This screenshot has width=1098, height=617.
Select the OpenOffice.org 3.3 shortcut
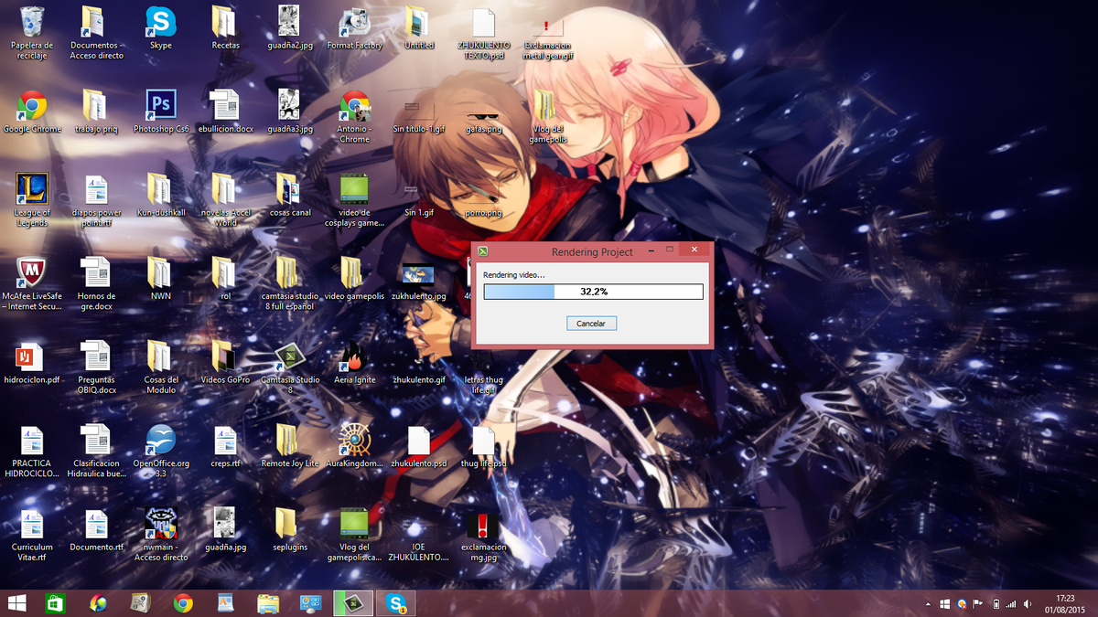coord(161,451)
